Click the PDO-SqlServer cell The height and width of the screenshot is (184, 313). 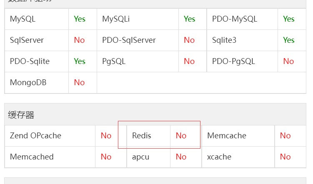pyautogui.click(x=138, y=40)
